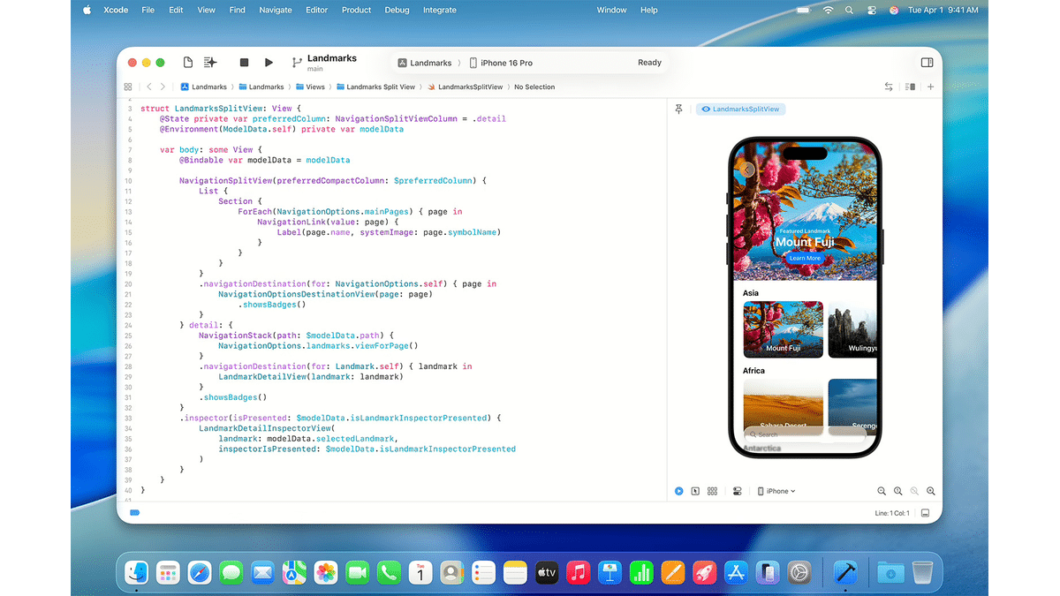Click the Mount Fuji thumbnail in the preview
The height and width of the screenshot is (596, 1060).
[783, 328]
